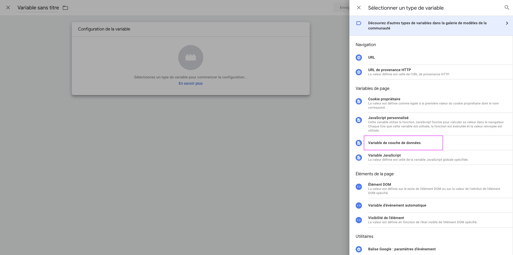Click the code icon for Élément DOM
Image resolution: width=513 pixels, height=255 pixels.
pos(359,187)
